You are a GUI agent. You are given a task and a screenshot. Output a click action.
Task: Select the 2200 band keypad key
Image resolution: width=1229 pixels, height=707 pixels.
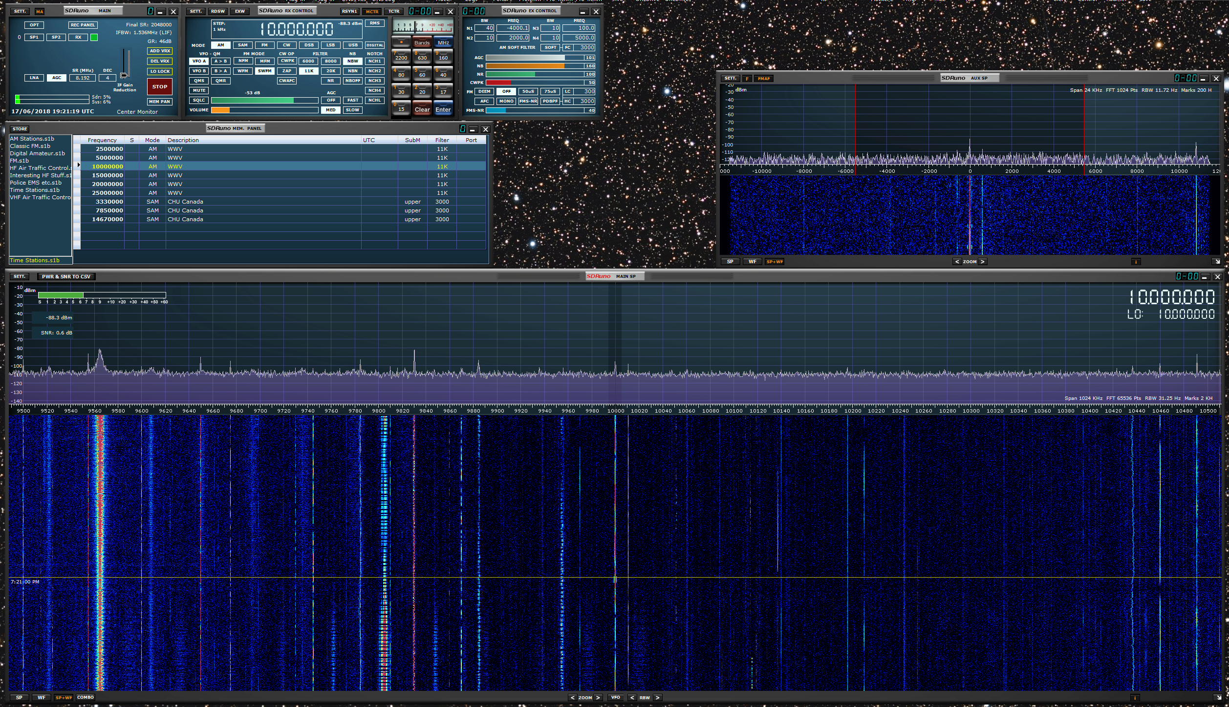tap(401, 57)
